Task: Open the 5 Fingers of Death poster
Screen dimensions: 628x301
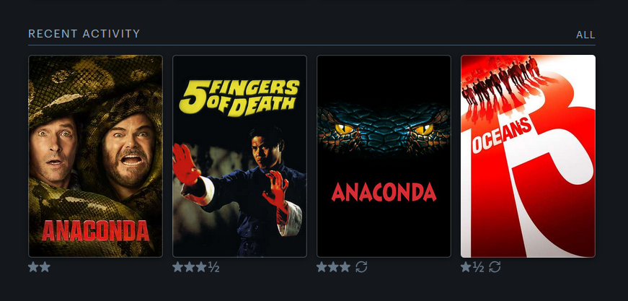Action: [x=239, y=156]
